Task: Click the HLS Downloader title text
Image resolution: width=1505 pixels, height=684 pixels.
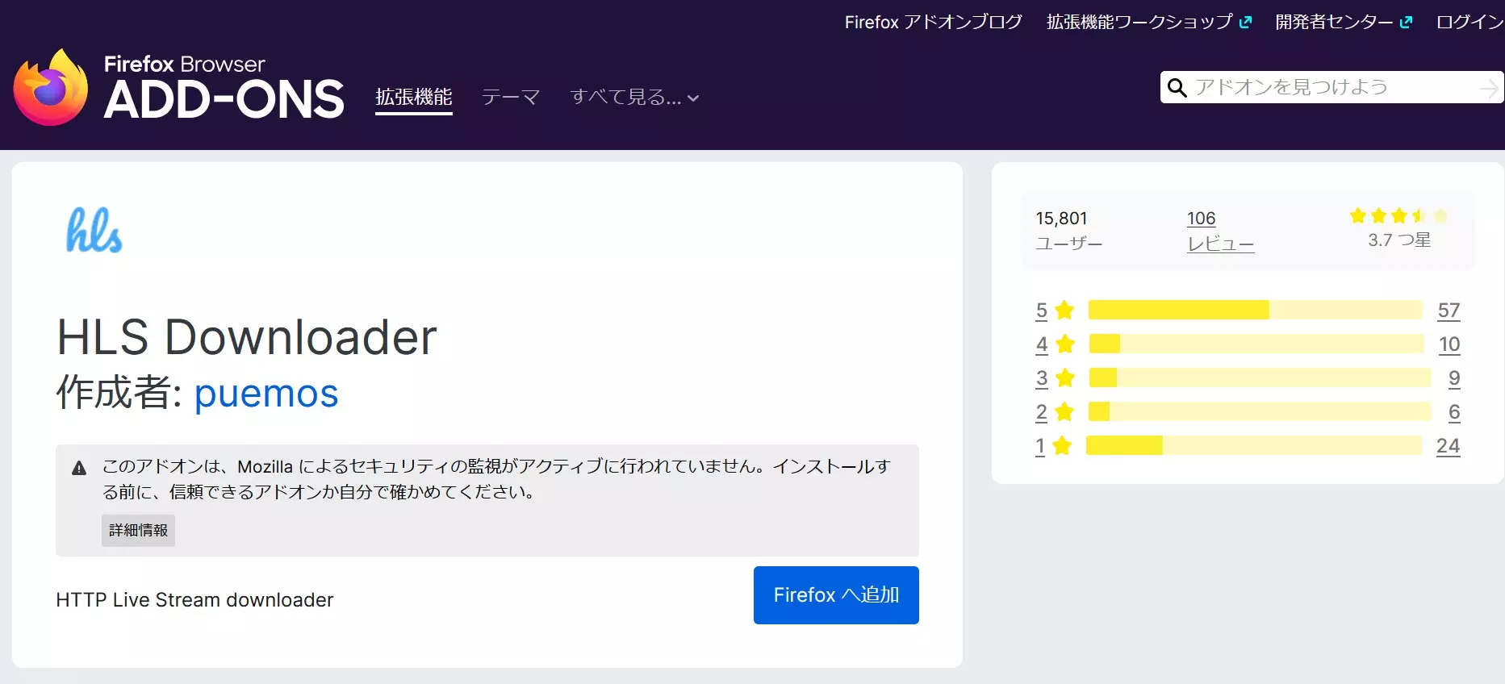Action: [247, 336]
